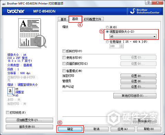Click the header-footer 设置(B) button
Viewport: 165px width, 135px height.
click(x=138, y=64)
